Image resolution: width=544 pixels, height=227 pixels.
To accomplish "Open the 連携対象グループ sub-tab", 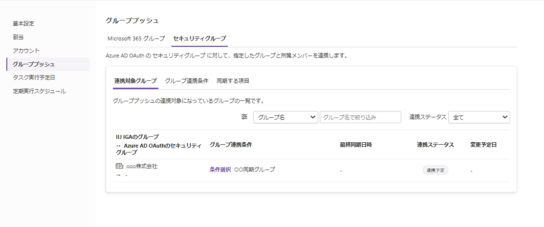I will pyautogui.click(x=135, y=81).
